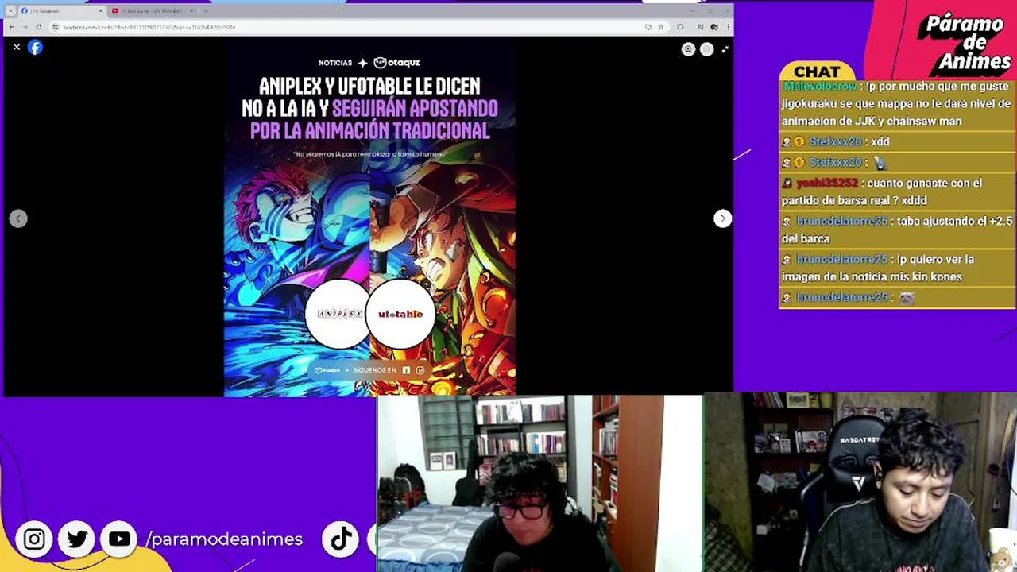This screenshot has width=1017, height=572.
Task: Enter fullscreen photo view
Action: (x=725, y=49)
